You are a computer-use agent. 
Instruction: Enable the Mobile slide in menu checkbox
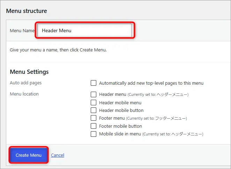[94, 134]
